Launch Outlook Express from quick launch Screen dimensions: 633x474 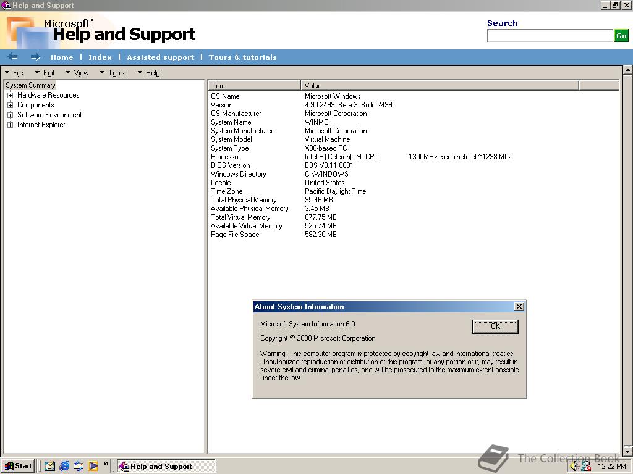point(79,466)
